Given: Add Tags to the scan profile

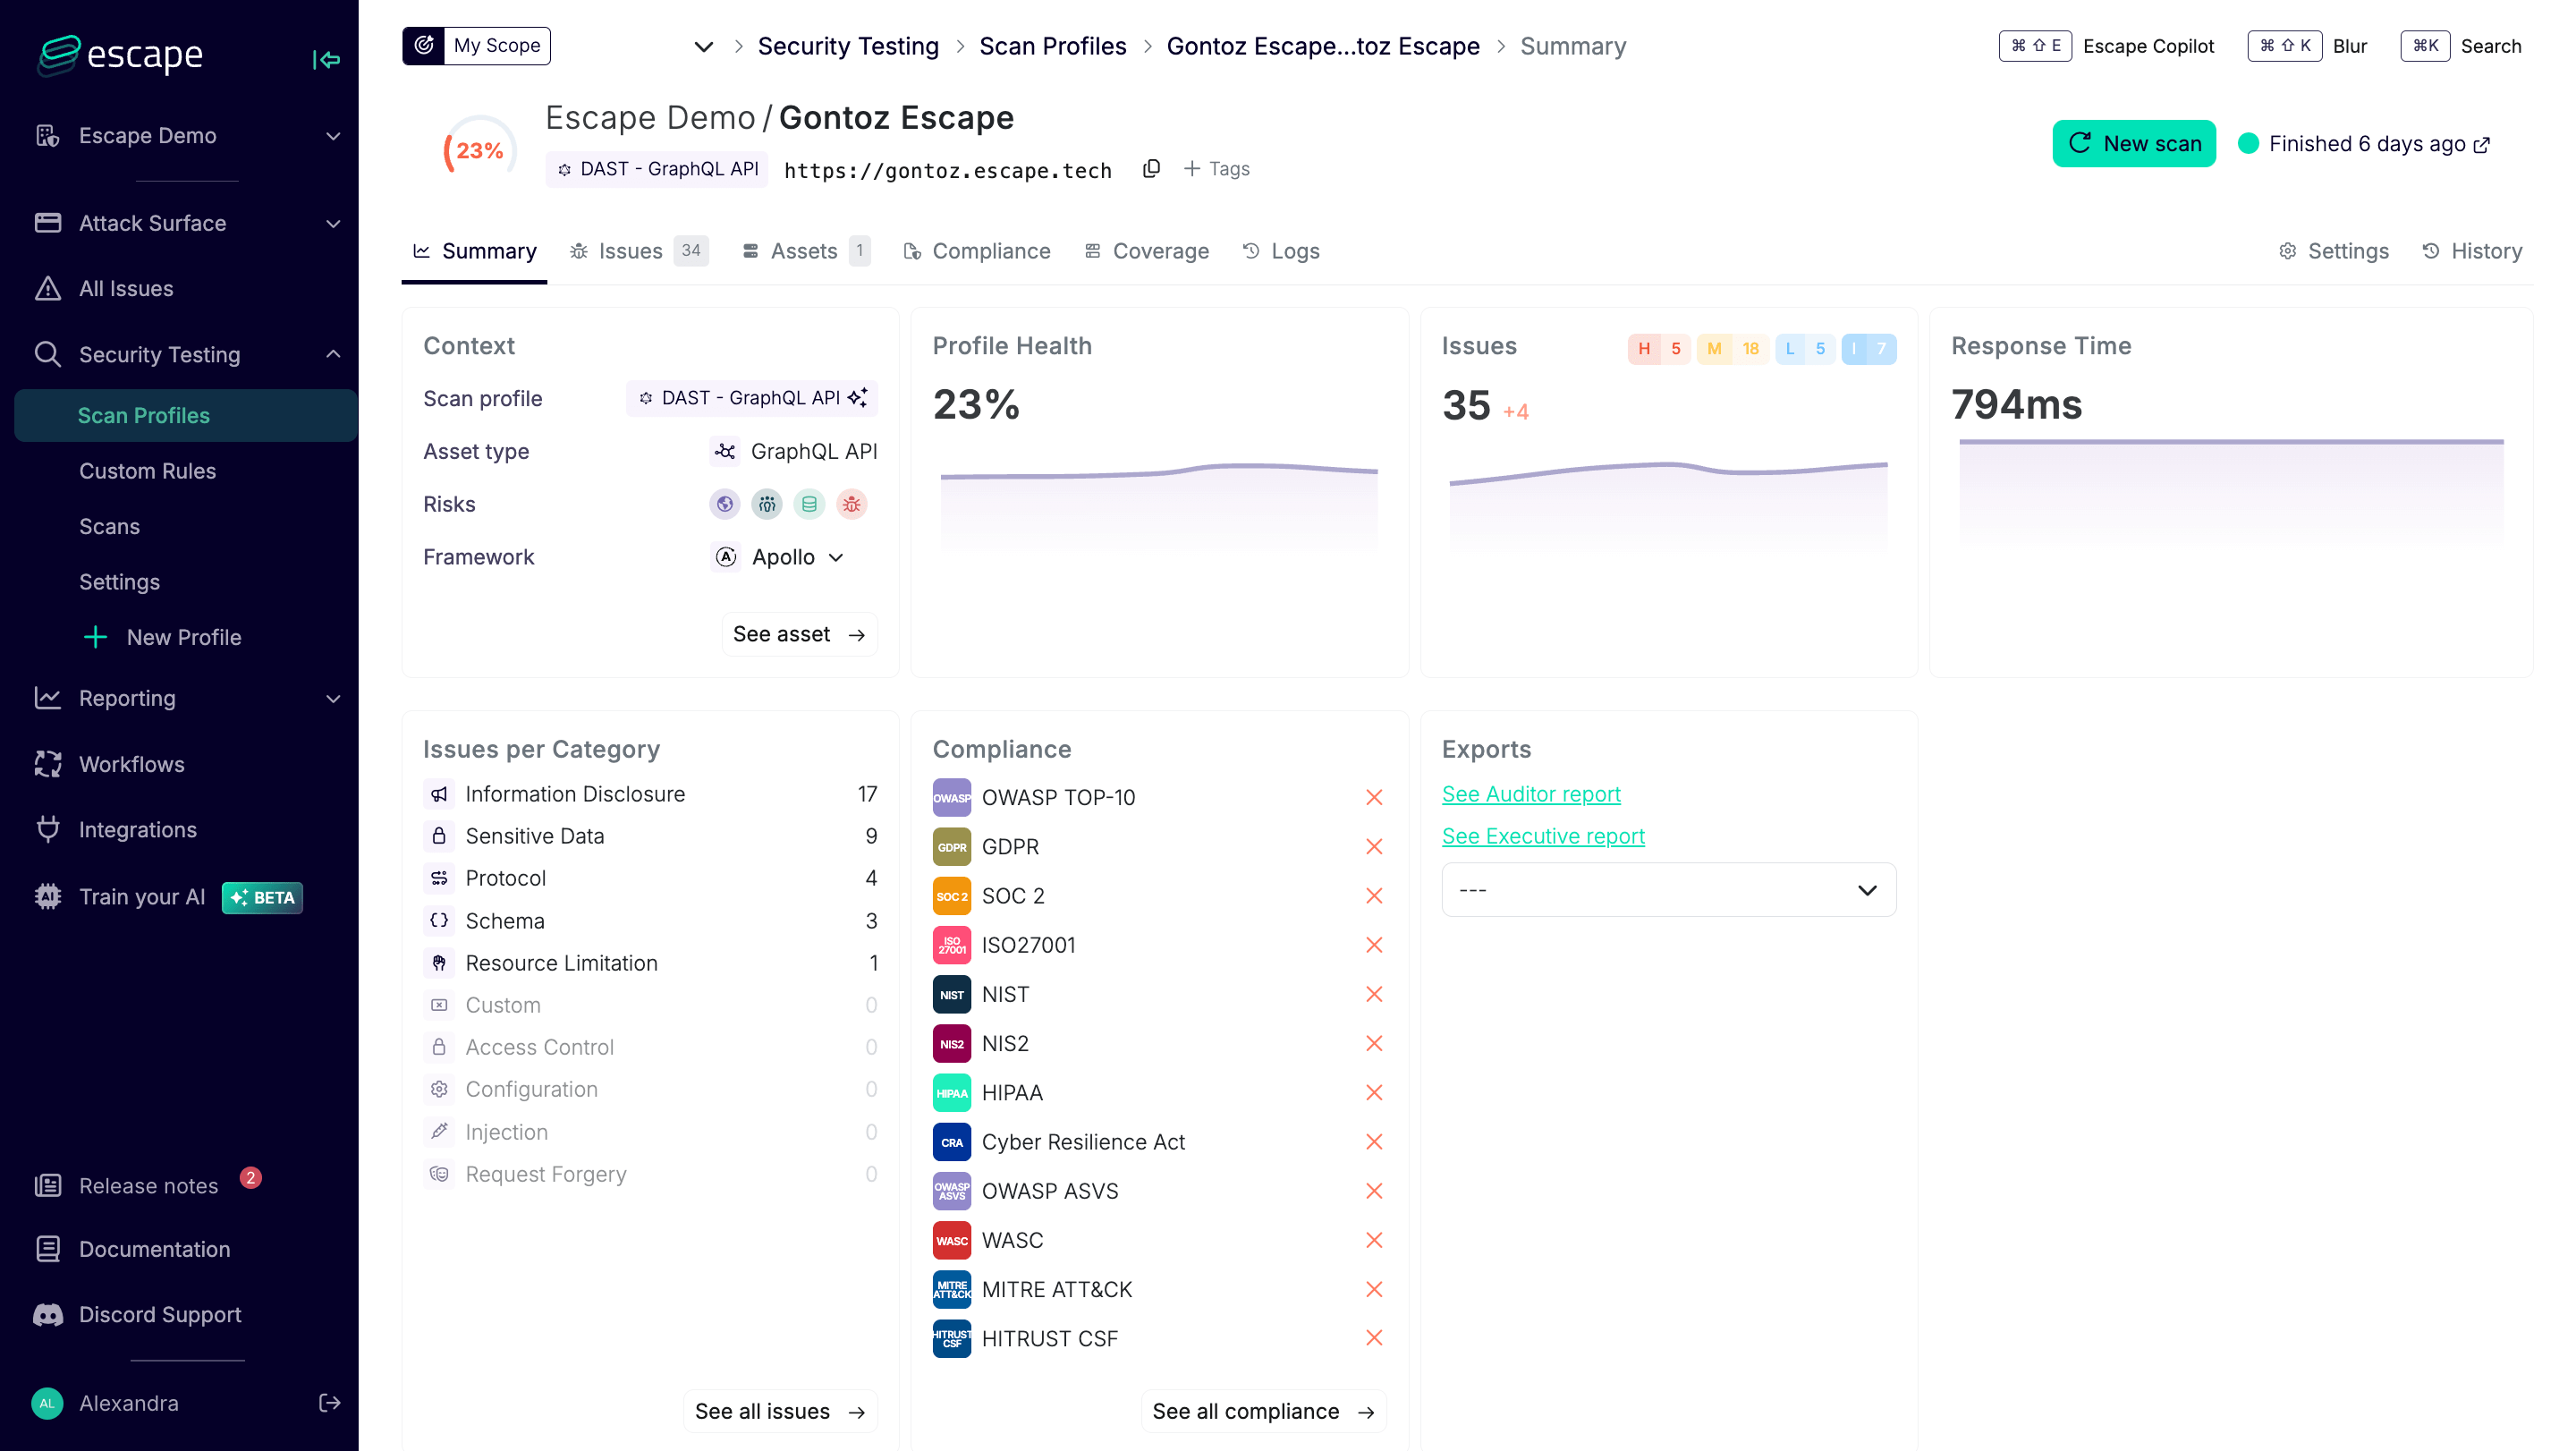Looking at the screenshot, I should pos(1216,169).
